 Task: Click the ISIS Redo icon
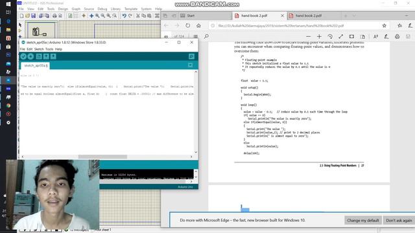[x=130, y=16]
